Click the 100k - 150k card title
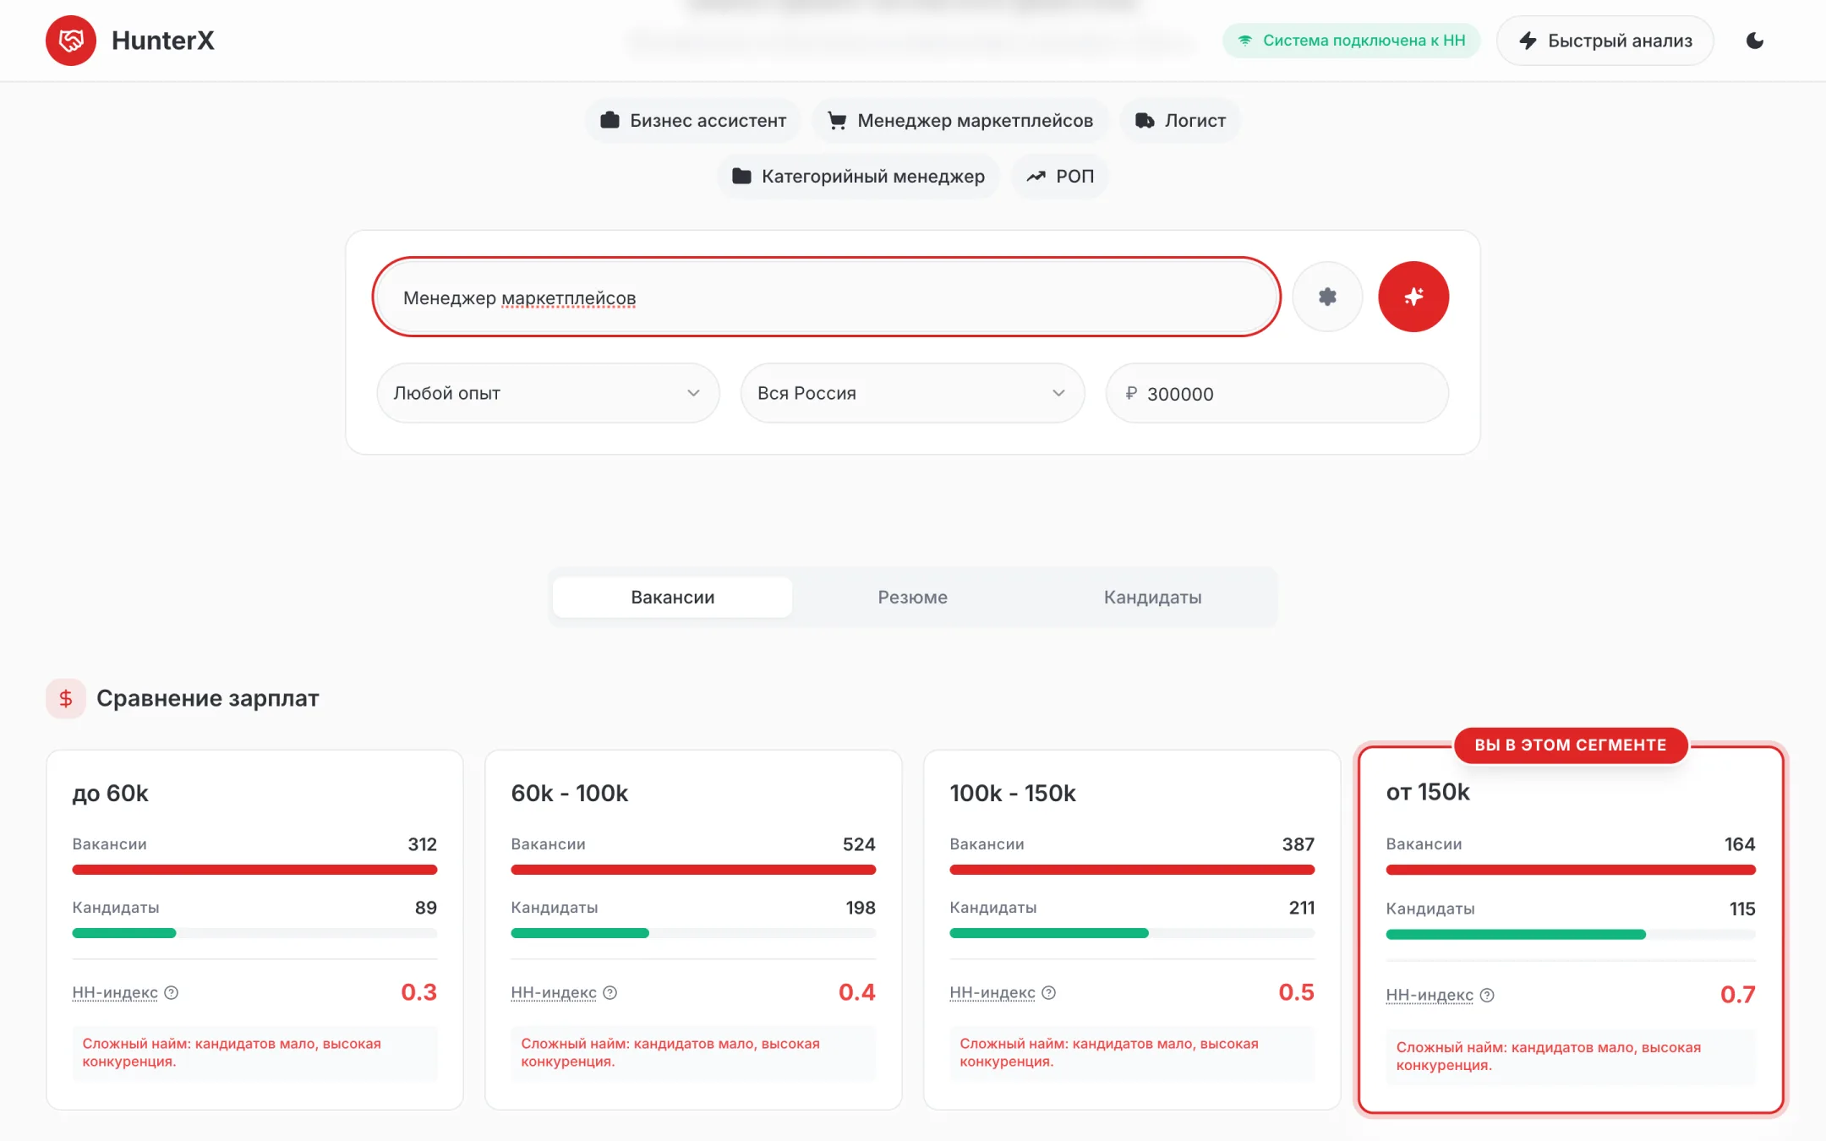This screenshot has width=1826, height=1141. coord(1012,794)
